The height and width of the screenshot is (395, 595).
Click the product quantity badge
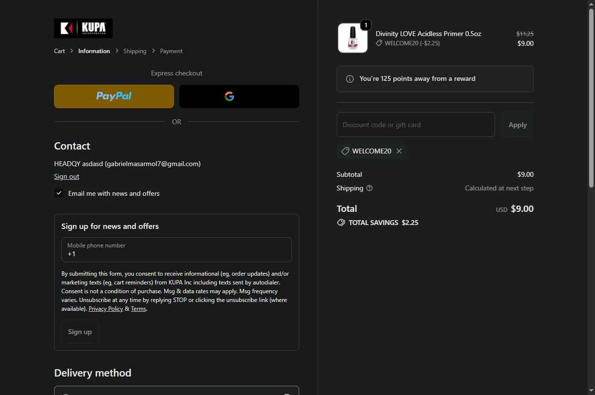click(x=365, y=25)
